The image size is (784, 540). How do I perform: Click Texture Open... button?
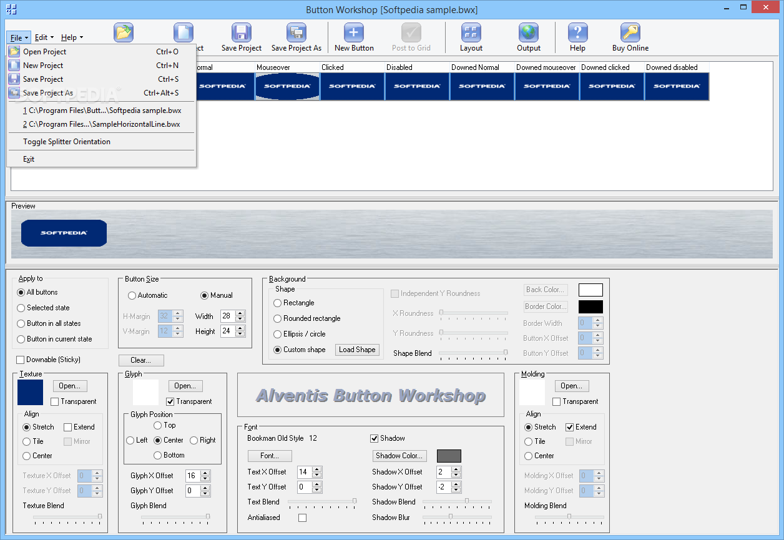coord(70,386)
